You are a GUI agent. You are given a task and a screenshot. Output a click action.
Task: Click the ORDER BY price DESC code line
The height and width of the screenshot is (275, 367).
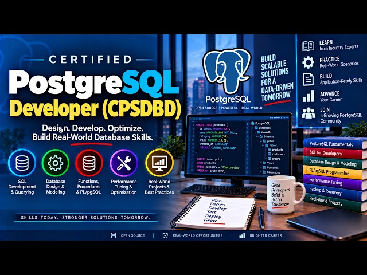[x=211, y=171]
